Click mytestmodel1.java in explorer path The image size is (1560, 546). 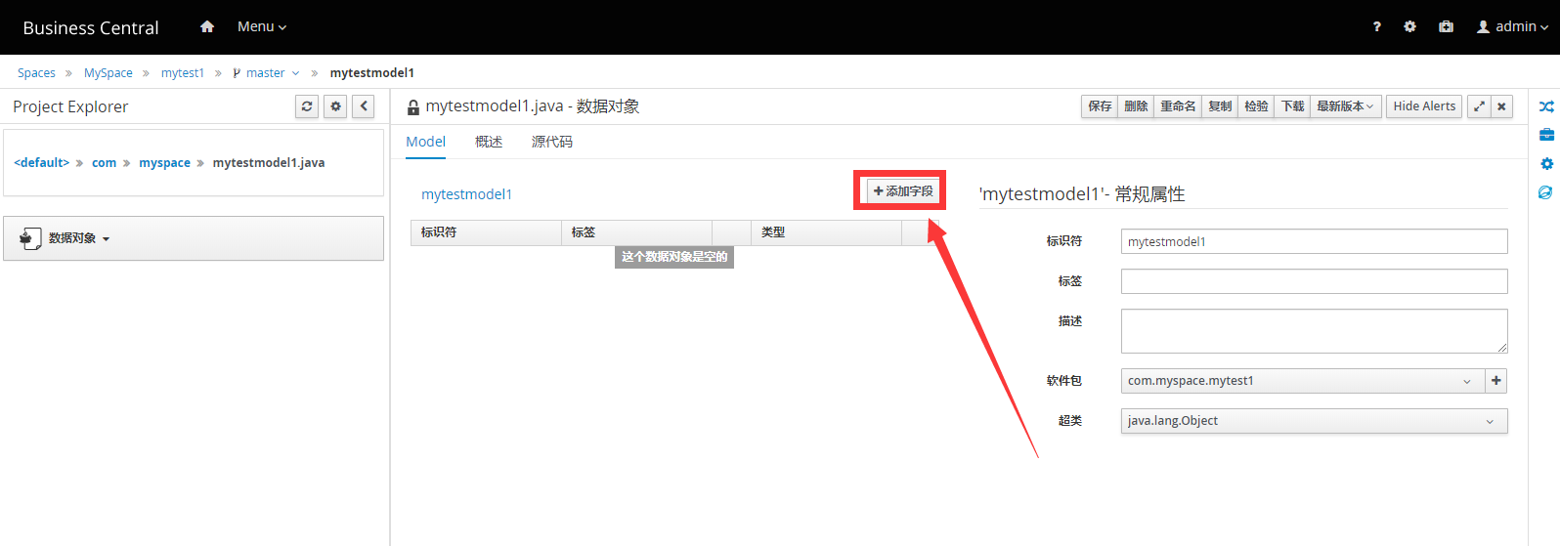pos(269,163)
